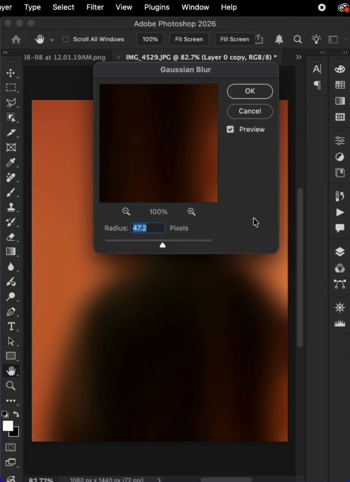Select the Pen tool
The height and width of the screenshot is (482, 350).
[x=11, y=311]
